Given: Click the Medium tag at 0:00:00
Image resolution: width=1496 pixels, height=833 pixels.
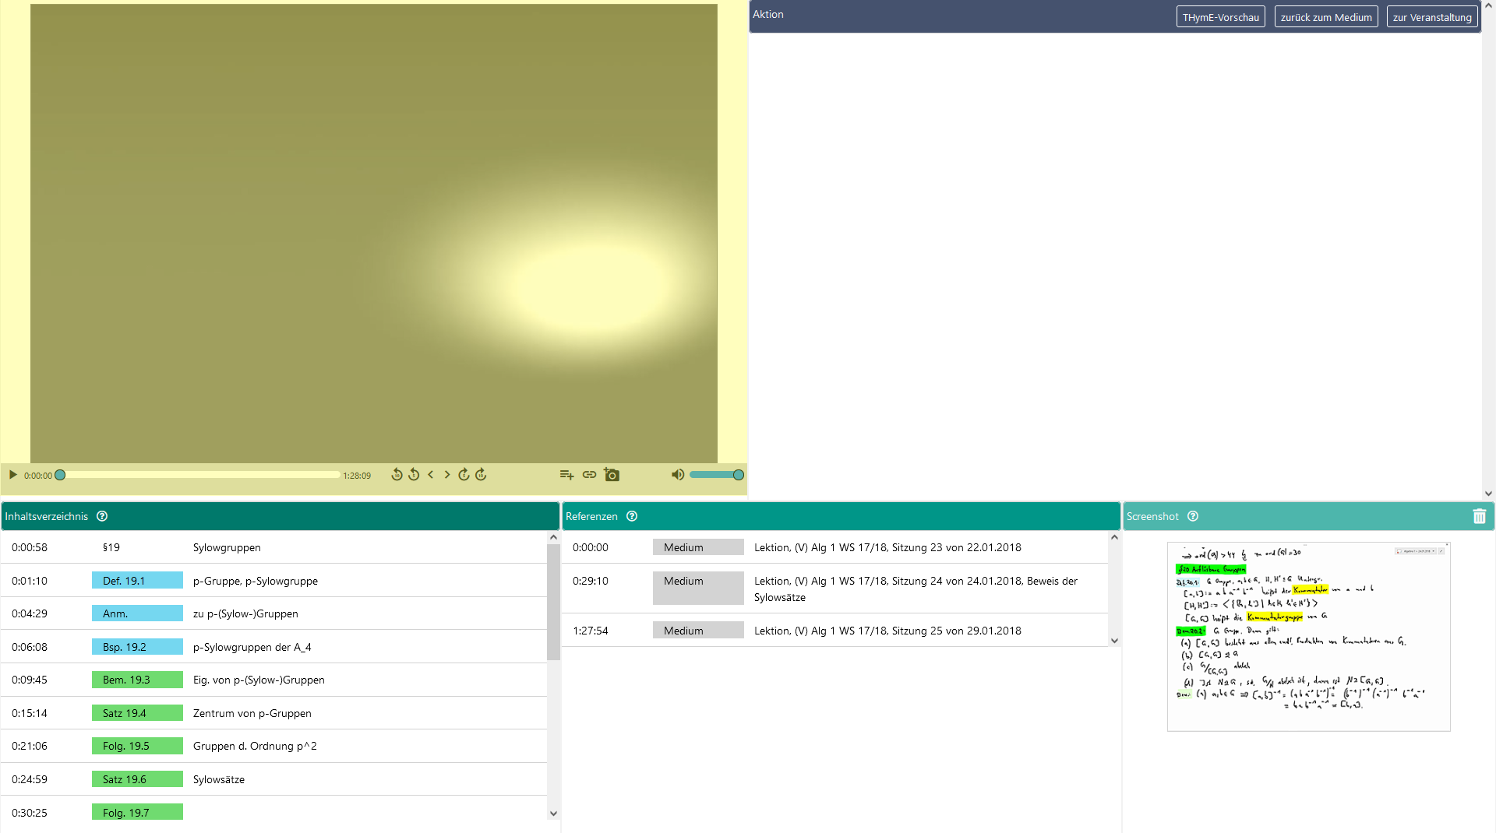Looking at the screenshot, I should [x=698, y=547].
